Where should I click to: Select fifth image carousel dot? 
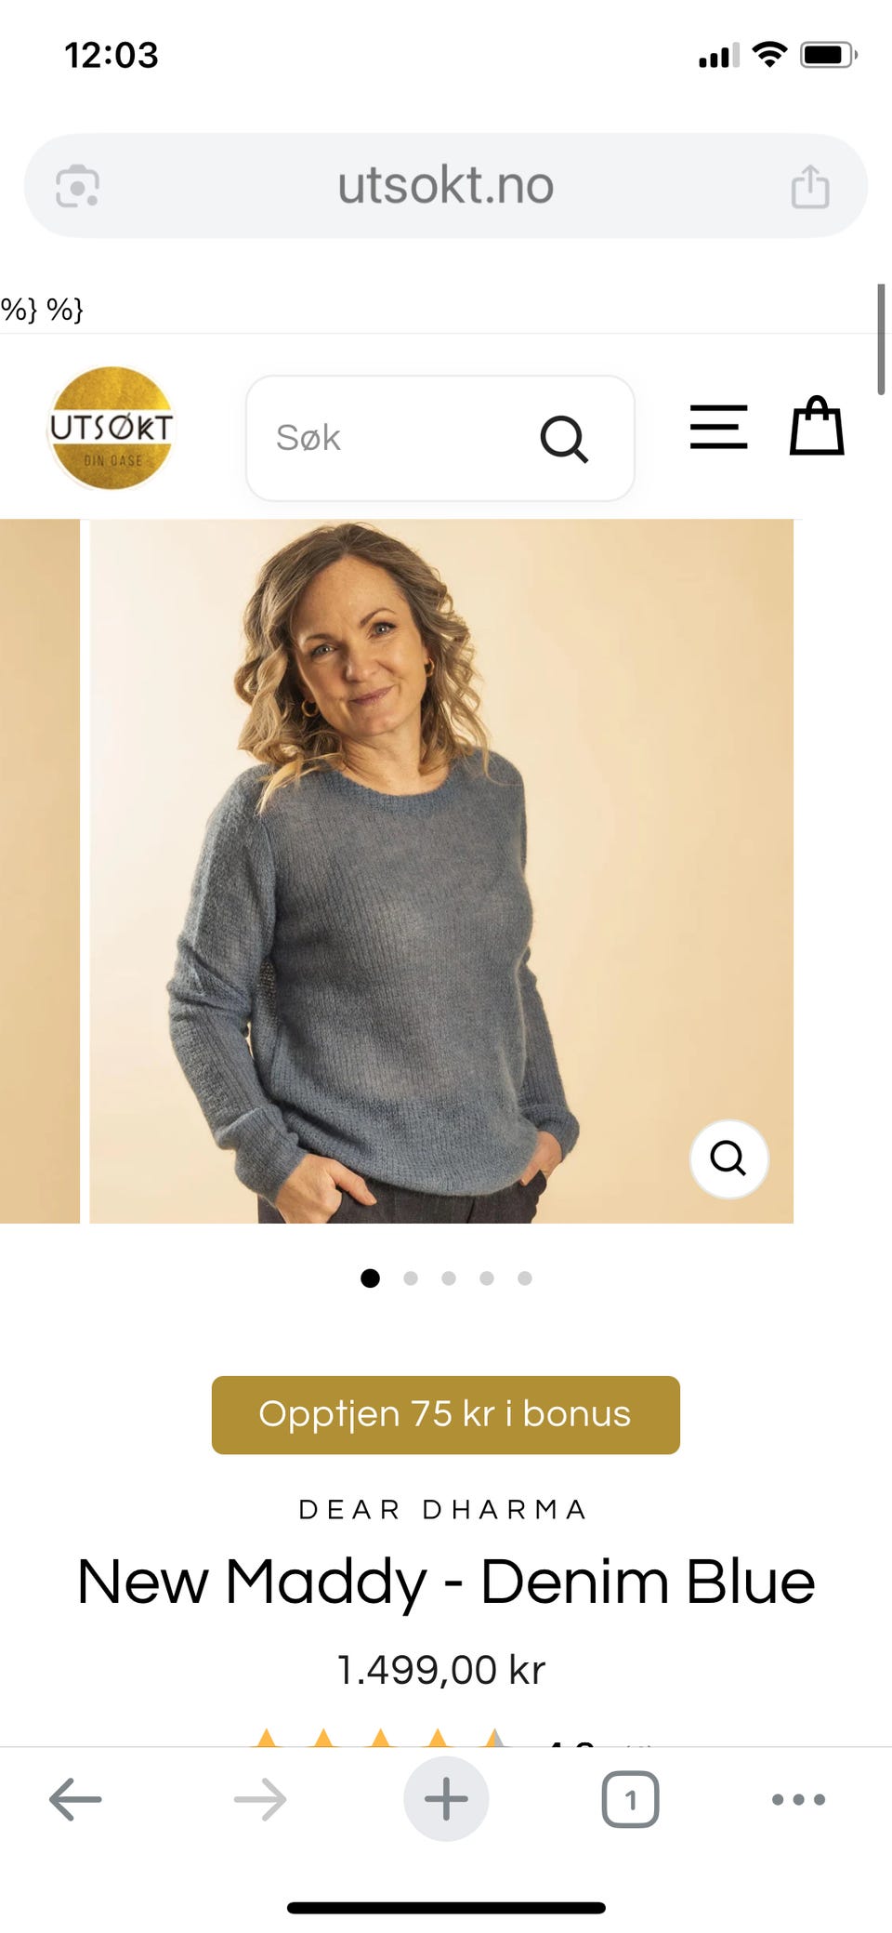click(x=525, y=1278)
